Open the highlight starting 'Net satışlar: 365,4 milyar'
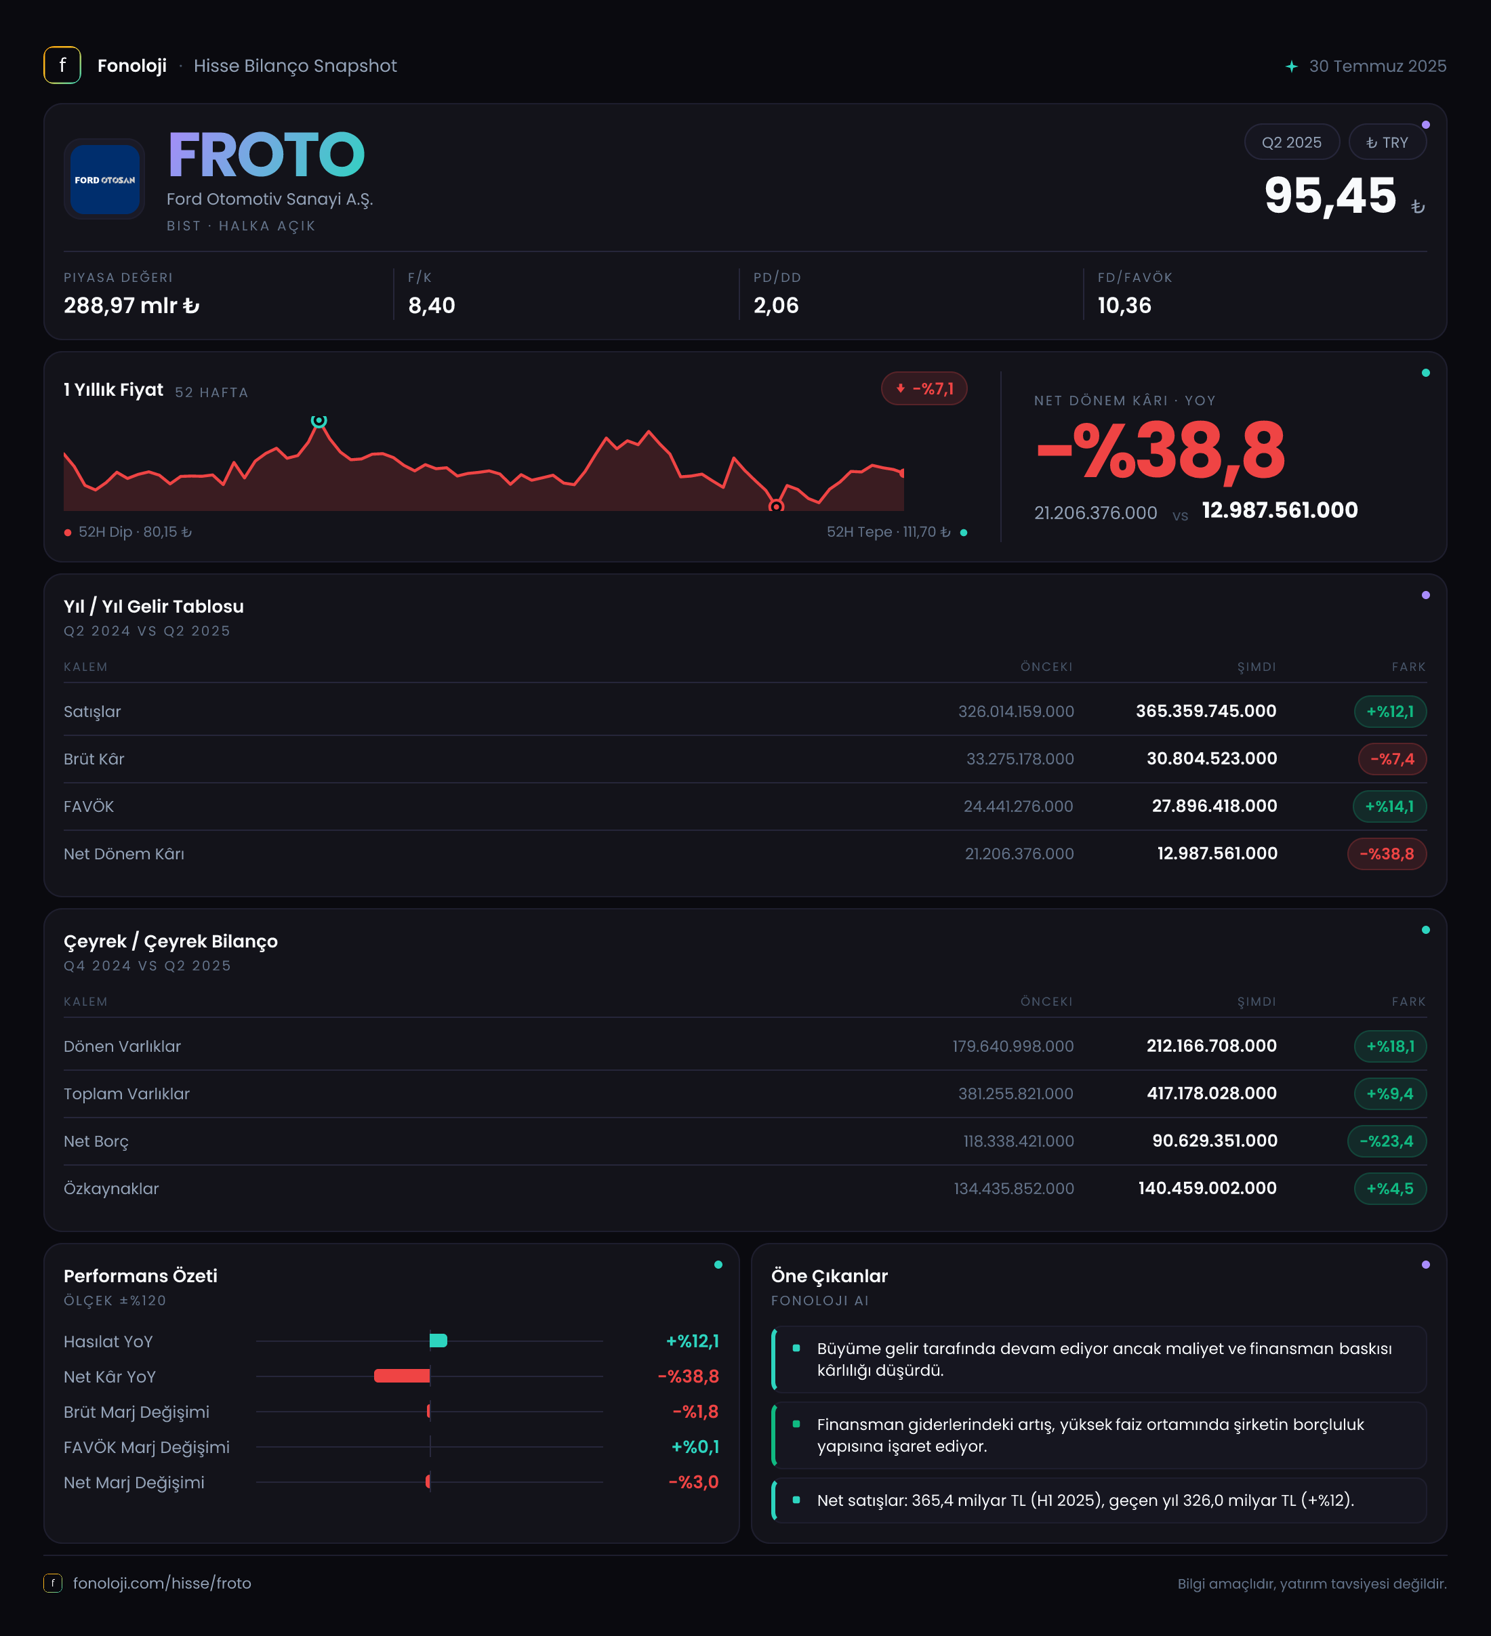1491x1636 pixels. [1099, 1500]
